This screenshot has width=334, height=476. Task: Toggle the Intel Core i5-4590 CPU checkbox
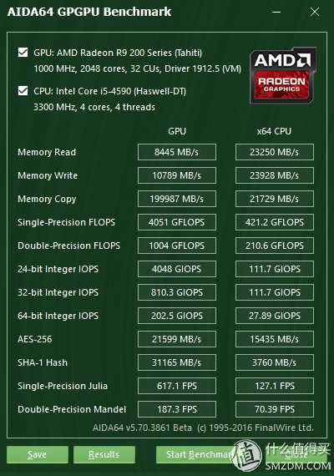click(23, 91)
